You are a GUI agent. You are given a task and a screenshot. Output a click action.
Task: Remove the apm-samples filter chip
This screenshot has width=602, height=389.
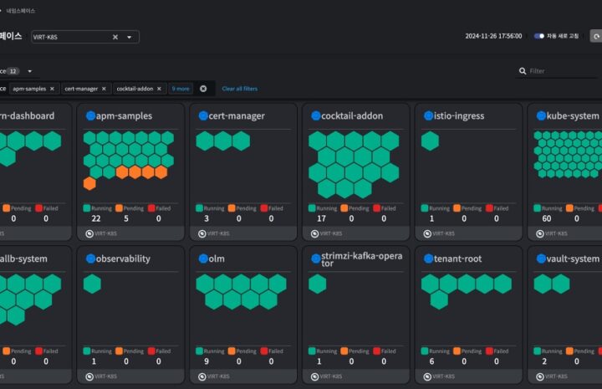(x=52, y=89)
